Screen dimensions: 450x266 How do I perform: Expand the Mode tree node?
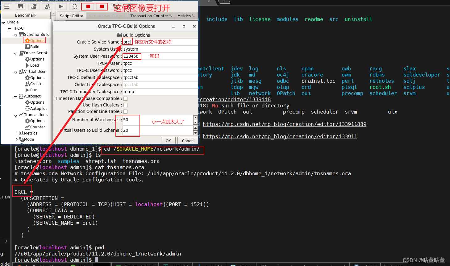[x=17, y=139]
